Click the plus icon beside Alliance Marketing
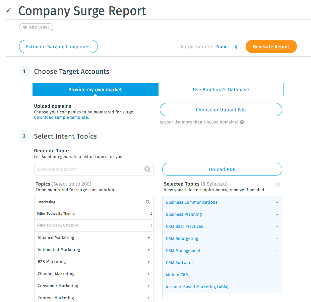The height and width of the screenshot is (302, 311). tap(149, 238)
